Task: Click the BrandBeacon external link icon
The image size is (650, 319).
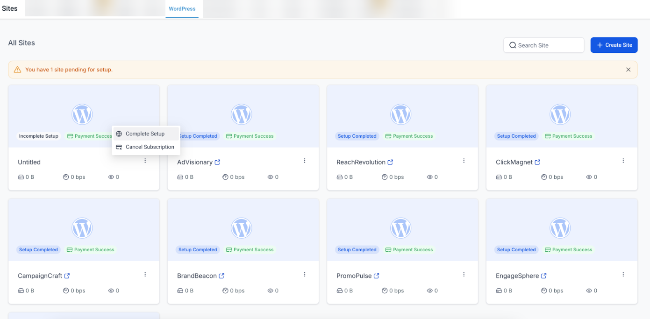Action: [x=221, y=276]
